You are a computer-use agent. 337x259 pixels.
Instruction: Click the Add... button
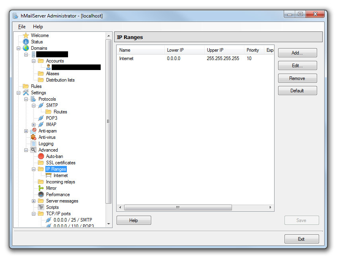point(297,53)
